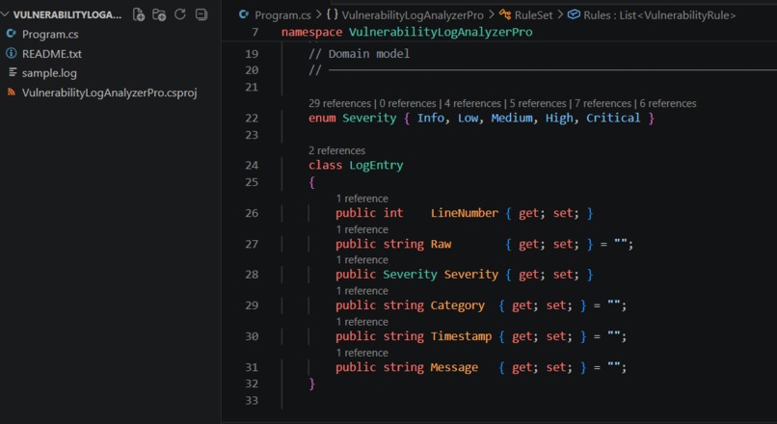Click the Medium enum member

(x=512, y=119)
